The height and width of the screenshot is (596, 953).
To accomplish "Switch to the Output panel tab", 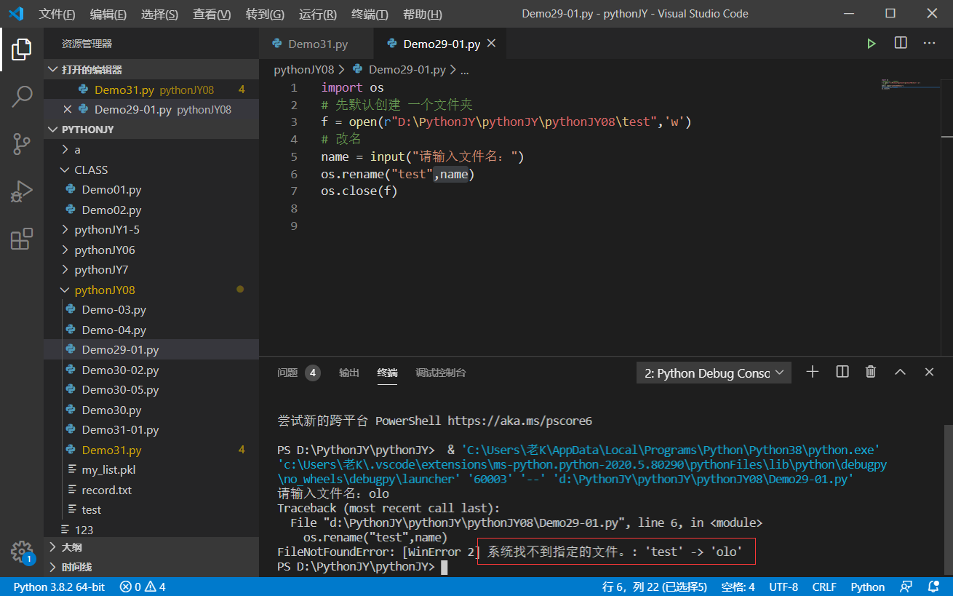I will pyautogui.click(x=349, y=373).
